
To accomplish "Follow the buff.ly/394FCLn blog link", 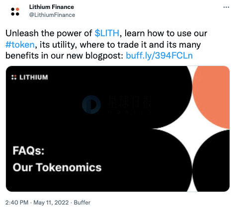I will 159,56.
